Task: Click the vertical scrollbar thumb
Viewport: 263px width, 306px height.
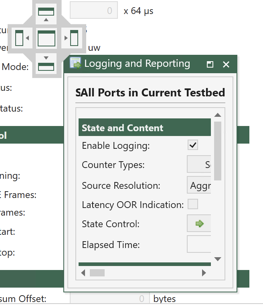Action: (x=218, y=151)
